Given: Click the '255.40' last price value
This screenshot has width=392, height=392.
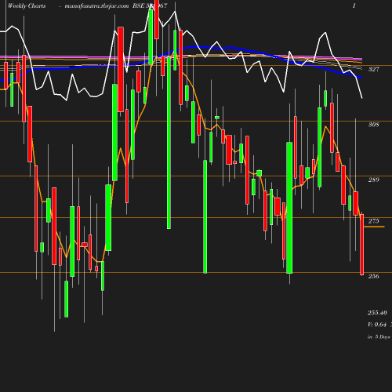Looking at the screenshot, I should point(377,313).
